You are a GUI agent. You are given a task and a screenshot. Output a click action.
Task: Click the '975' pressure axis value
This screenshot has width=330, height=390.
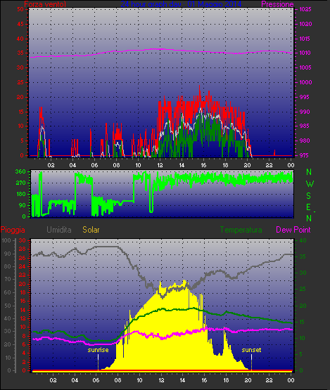[x=304, y=155]
